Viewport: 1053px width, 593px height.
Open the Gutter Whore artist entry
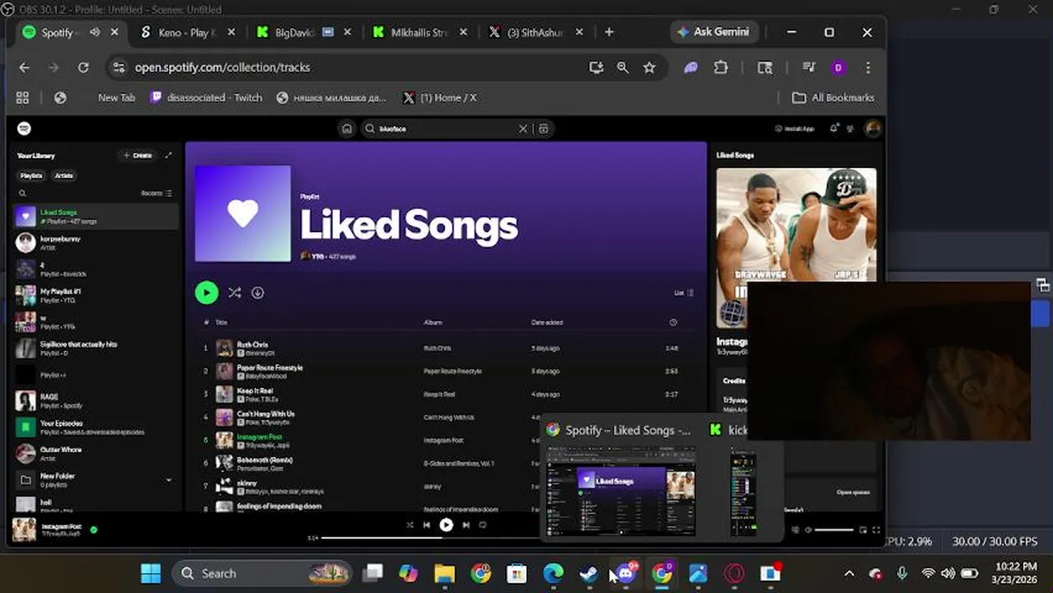[96, 454]
